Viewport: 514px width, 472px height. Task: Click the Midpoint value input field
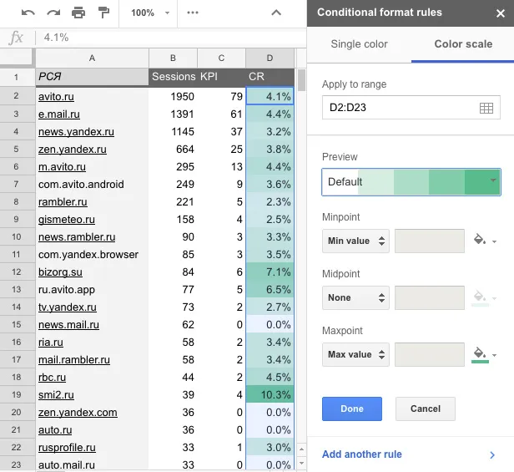[x=430, y=297]
